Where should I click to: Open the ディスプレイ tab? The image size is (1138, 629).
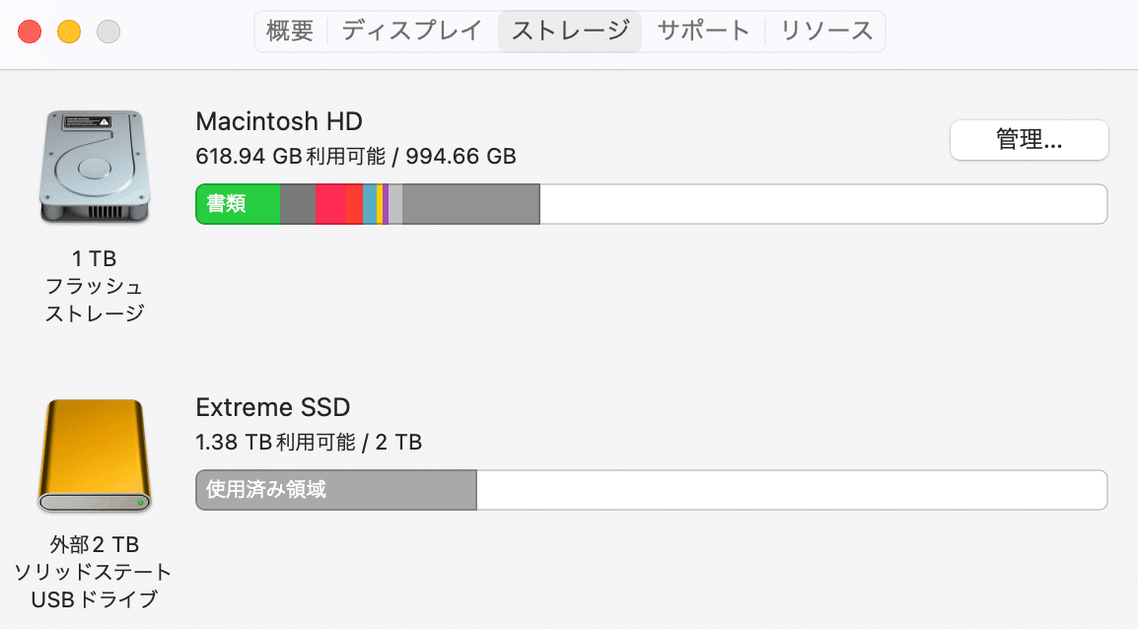[x=411, y=32]
